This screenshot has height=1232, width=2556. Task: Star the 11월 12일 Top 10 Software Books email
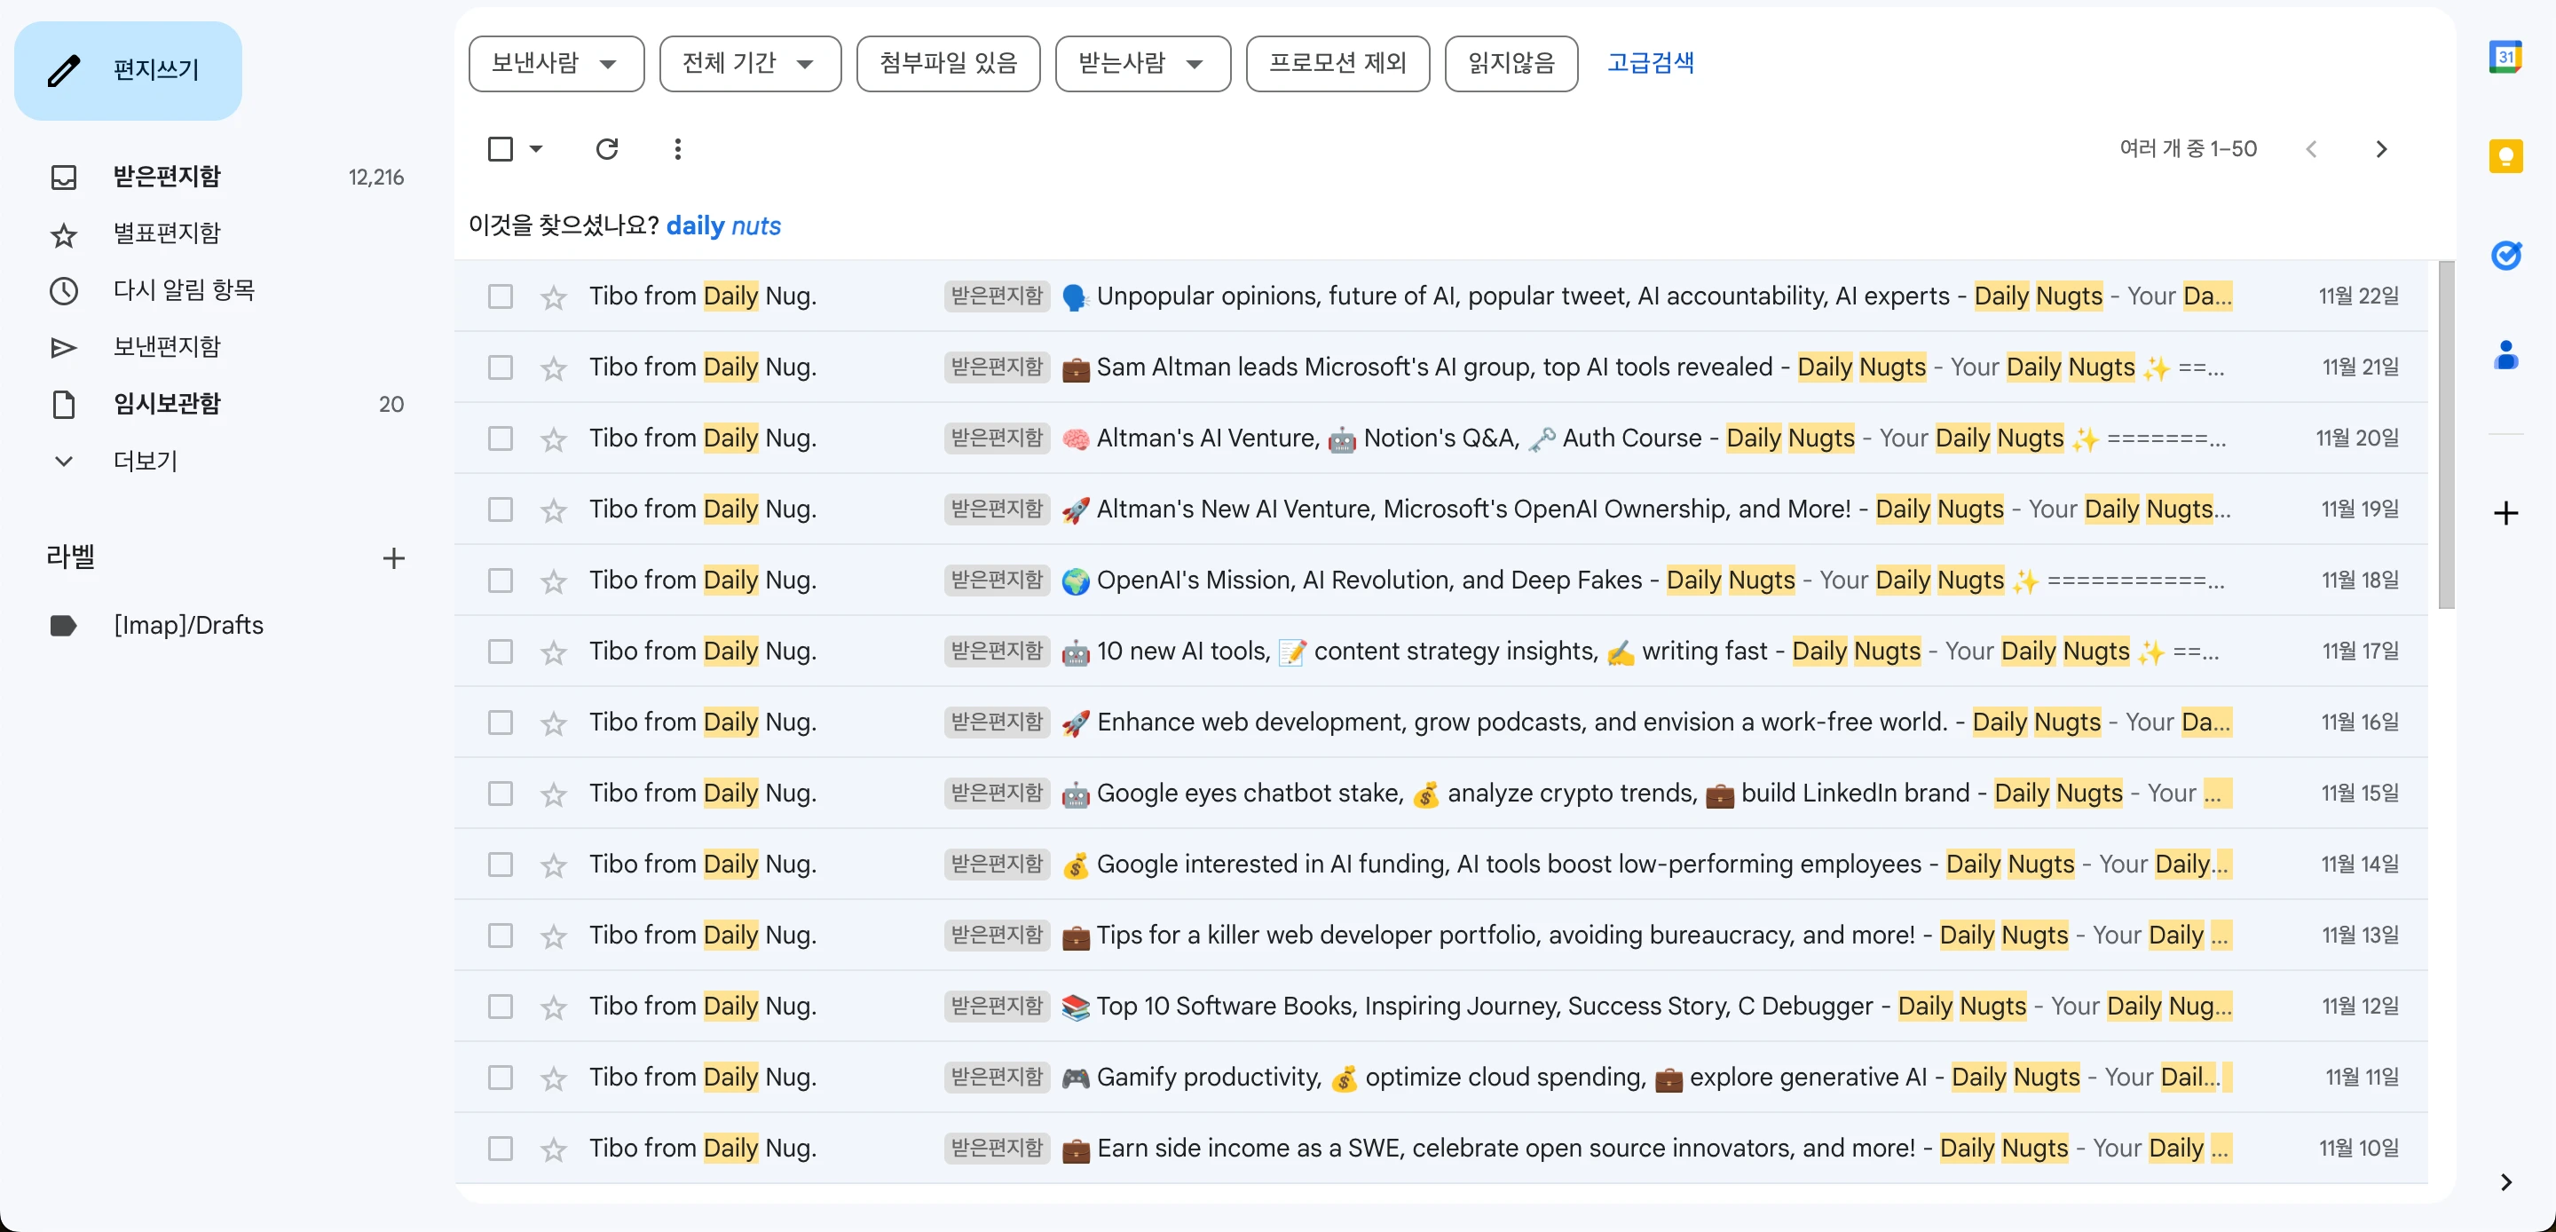554,1007
